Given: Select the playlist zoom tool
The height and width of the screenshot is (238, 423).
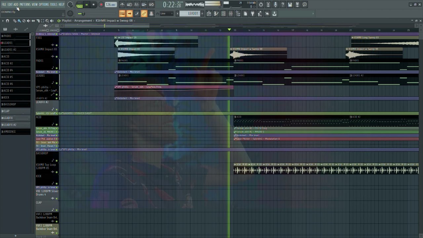Looking at the screenshot, I should 47,21.
